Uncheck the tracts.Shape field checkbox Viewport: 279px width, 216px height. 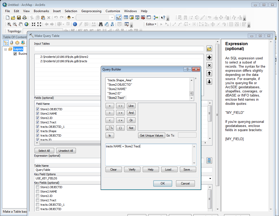tap(38, 131)
